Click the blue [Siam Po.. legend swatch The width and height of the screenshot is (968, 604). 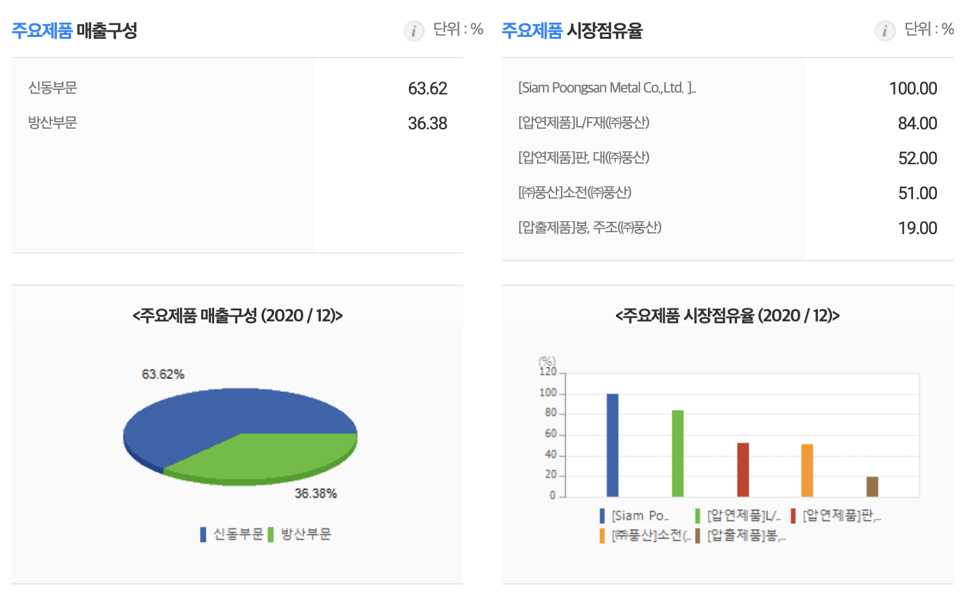point(602,515)
